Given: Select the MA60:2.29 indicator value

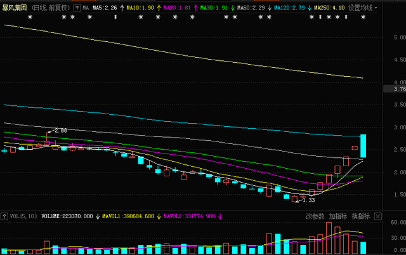Looking at the screenshot, I should [x=251, y=8].
